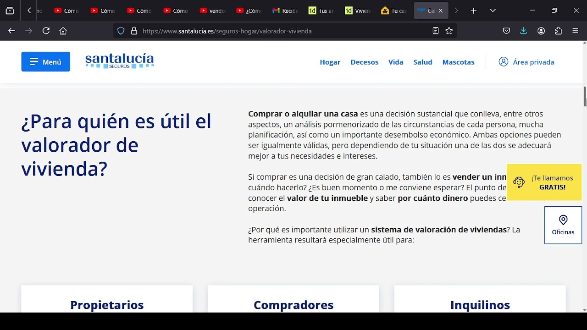Open tracking protection shield icon
This screenshot has width=587, height=330.
pos(121,31)
